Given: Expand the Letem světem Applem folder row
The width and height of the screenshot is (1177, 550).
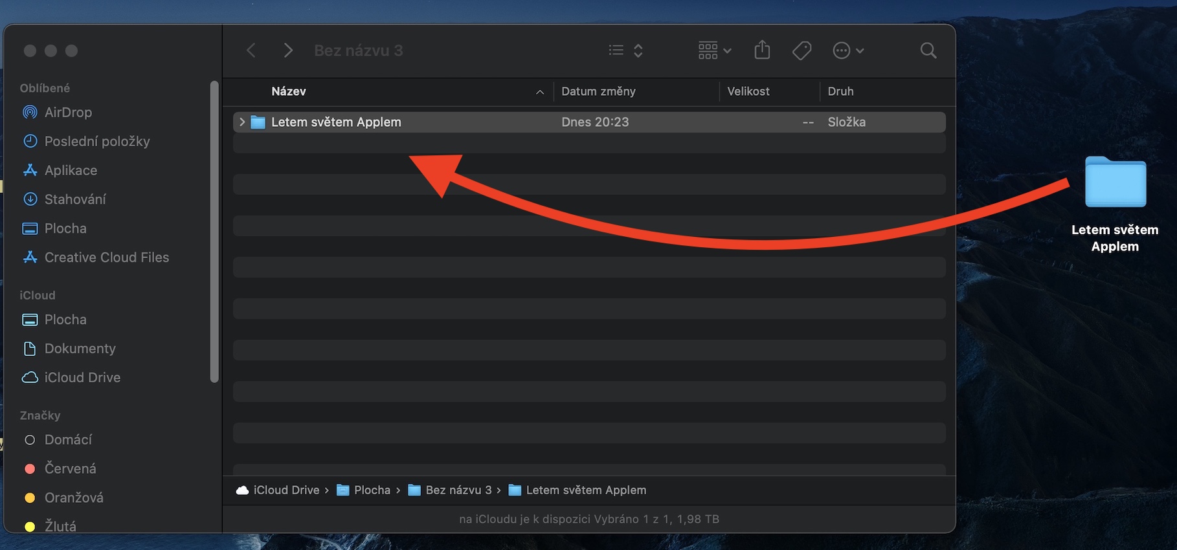Looking at the screenshot, I should pyautogui.click(x=242, y=122).
